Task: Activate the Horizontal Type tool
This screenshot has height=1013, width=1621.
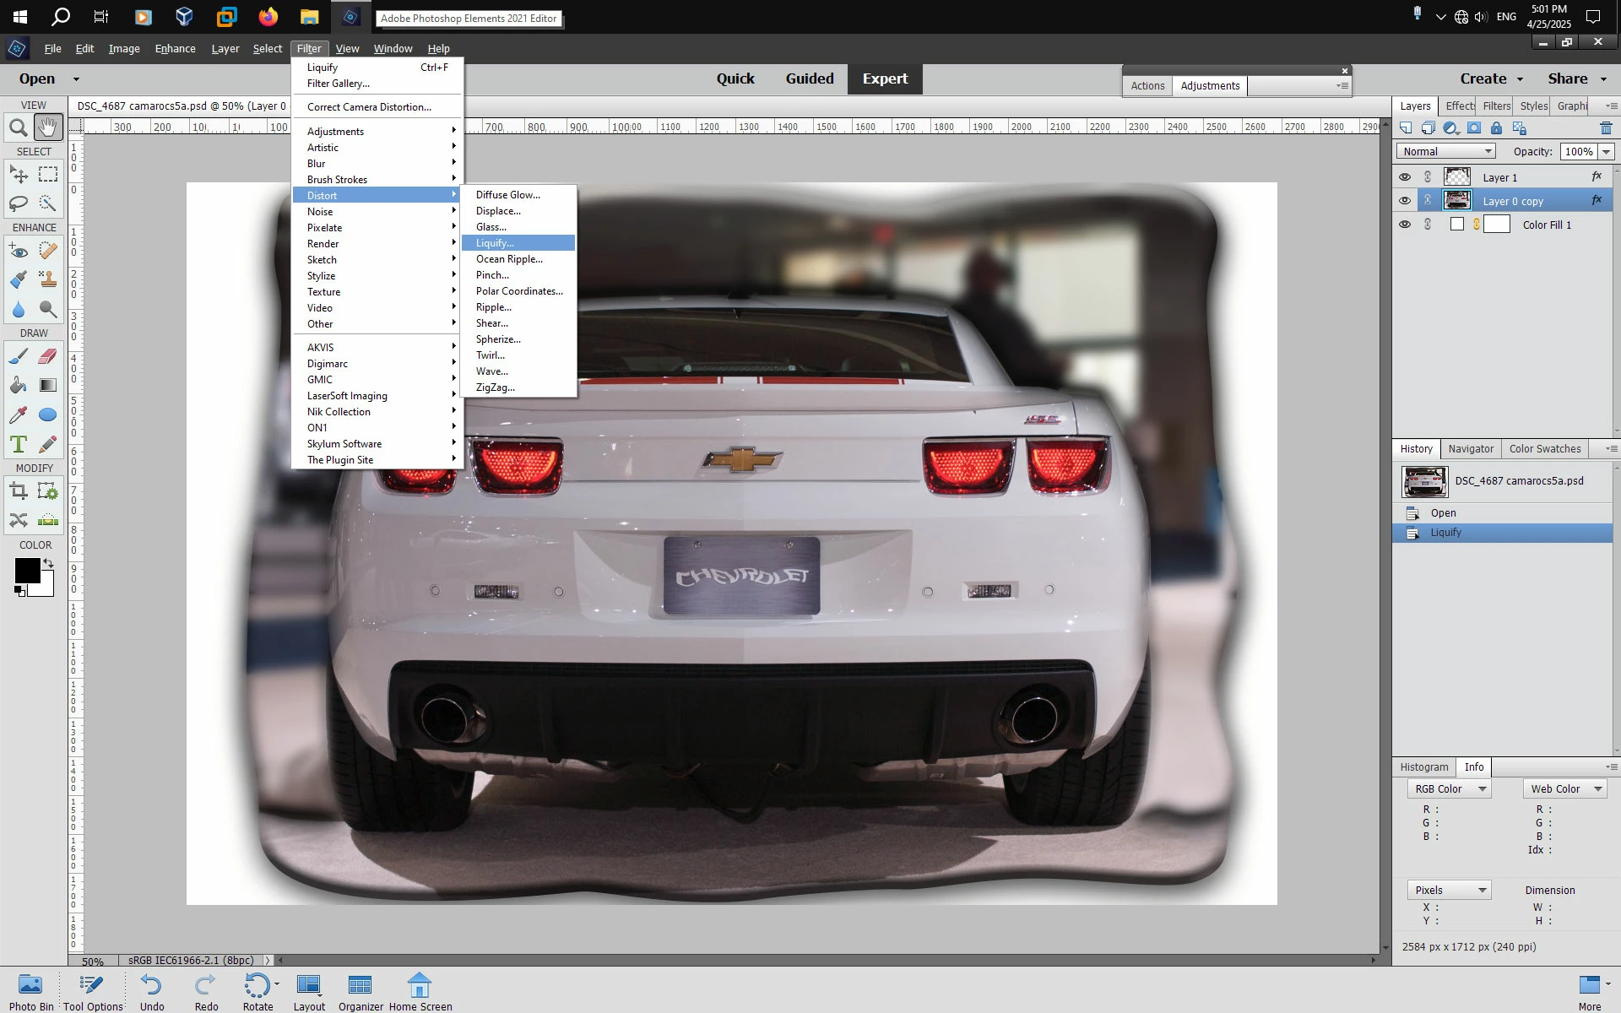Action: tap(18, 445)
